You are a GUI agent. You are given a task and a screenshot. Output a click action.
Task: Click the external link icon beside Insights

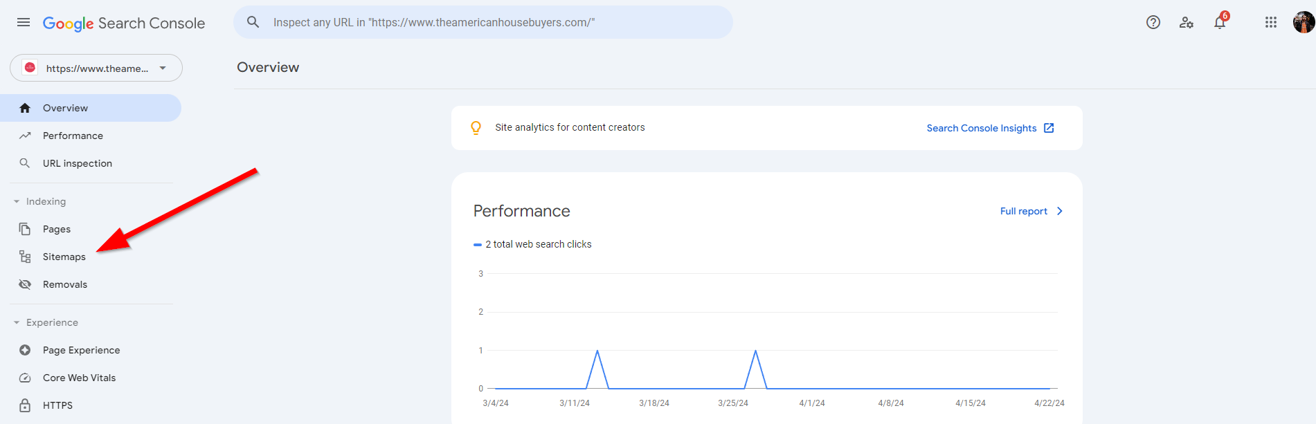point(1049,128)
